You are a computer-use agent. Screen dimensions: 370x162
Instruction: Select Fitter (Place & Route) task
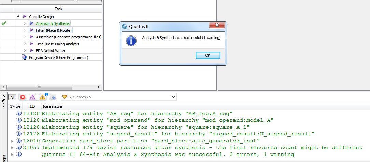coord(54,30)
